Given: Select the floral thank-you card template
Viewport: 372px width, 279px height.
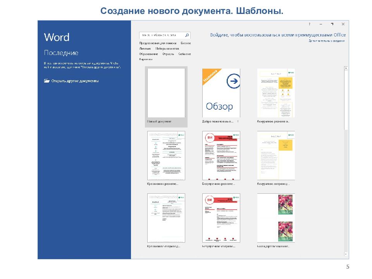Looking at the screenshot, I should (x=276, y=218).
